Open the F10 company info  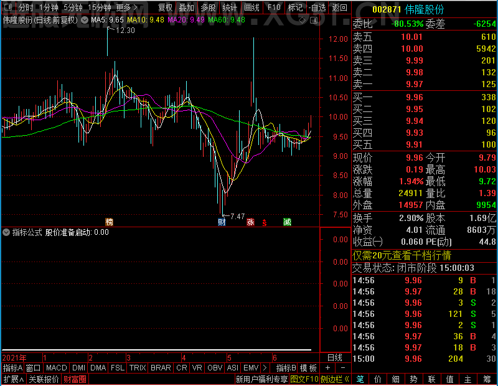click(274, 7)
